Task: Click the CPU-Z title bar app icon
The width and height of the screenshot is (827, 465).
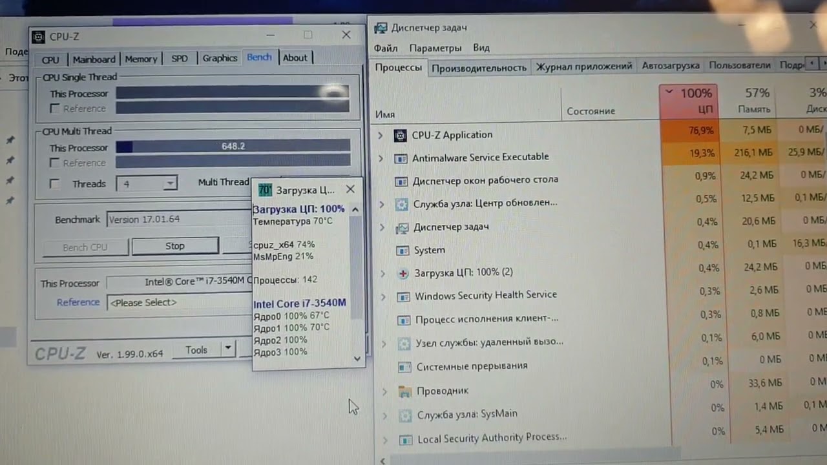Action: coord(39,37)
